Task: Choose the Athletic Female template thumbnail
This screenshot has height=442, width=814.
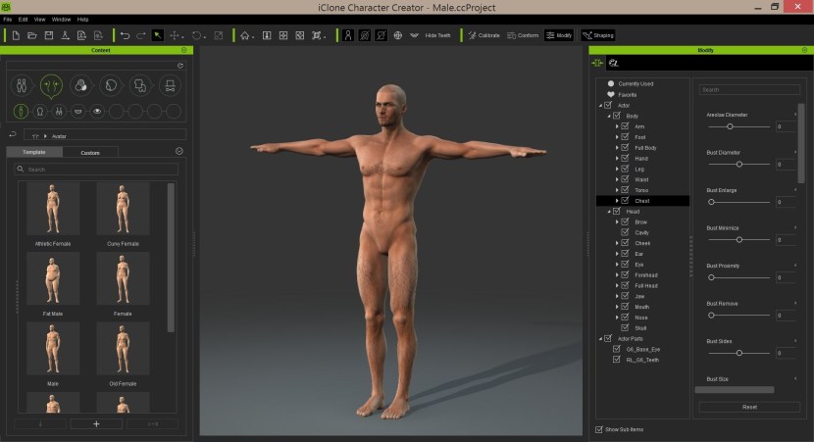Action: 53,209
